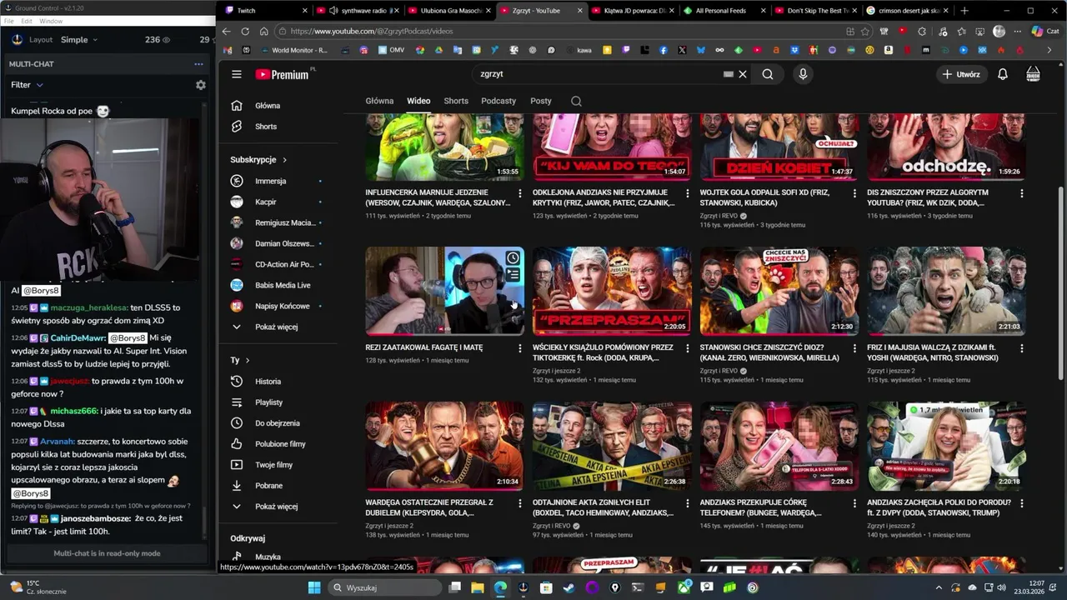
Task: Go to browser home page
Action: (263, 31)
